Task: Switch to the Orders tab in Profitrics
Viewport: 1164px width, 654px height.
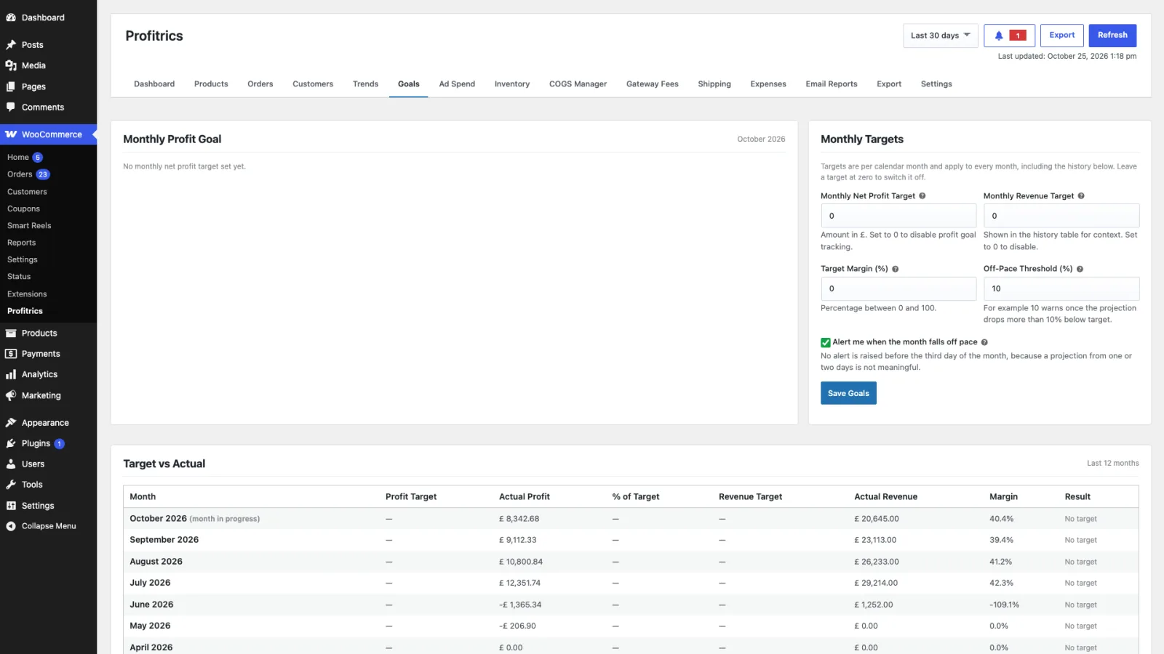Action: pos(260,84)
